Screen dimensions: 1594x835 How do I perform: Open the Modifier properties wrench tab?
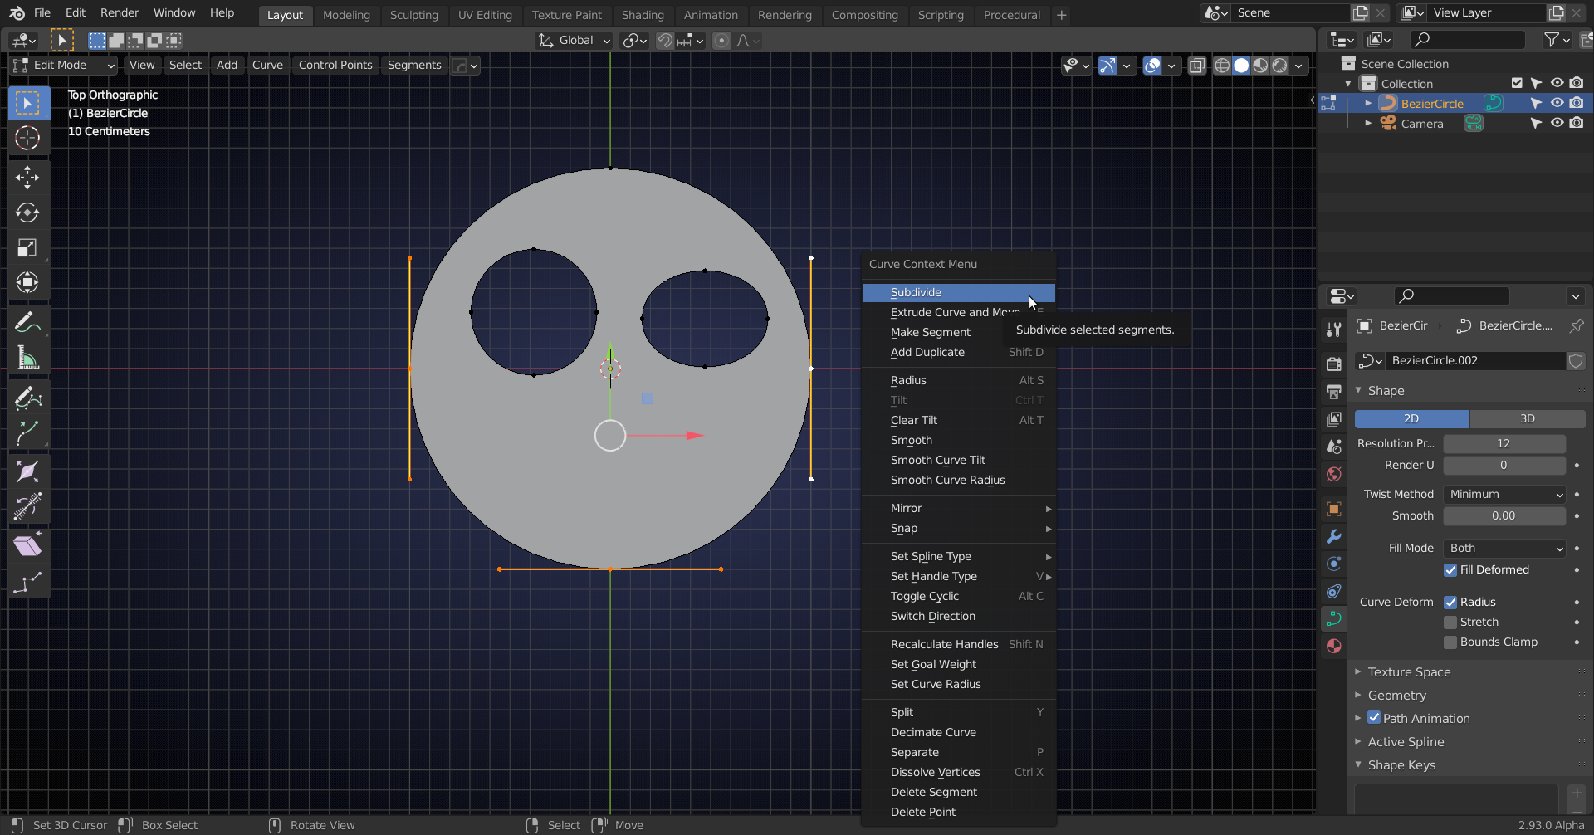pos(1334,536)
